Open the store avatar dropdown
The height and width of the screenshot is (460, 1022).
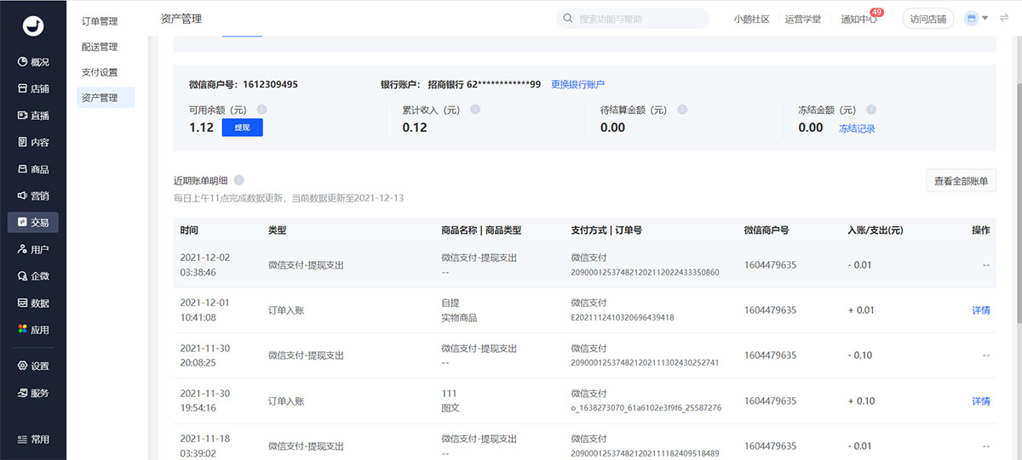[976, 19]
